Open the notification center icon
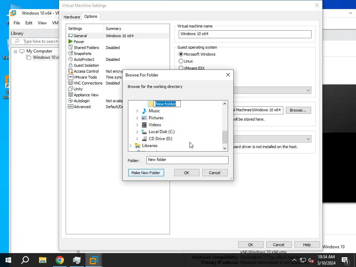The width and height of the screenshot is (356, 267). click(x=345, y=260)
